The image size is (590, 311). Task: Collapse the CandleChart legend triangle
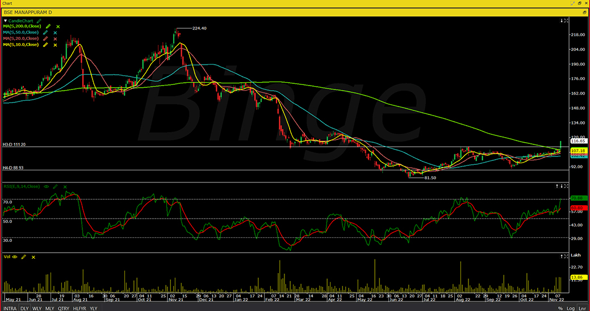6,21
